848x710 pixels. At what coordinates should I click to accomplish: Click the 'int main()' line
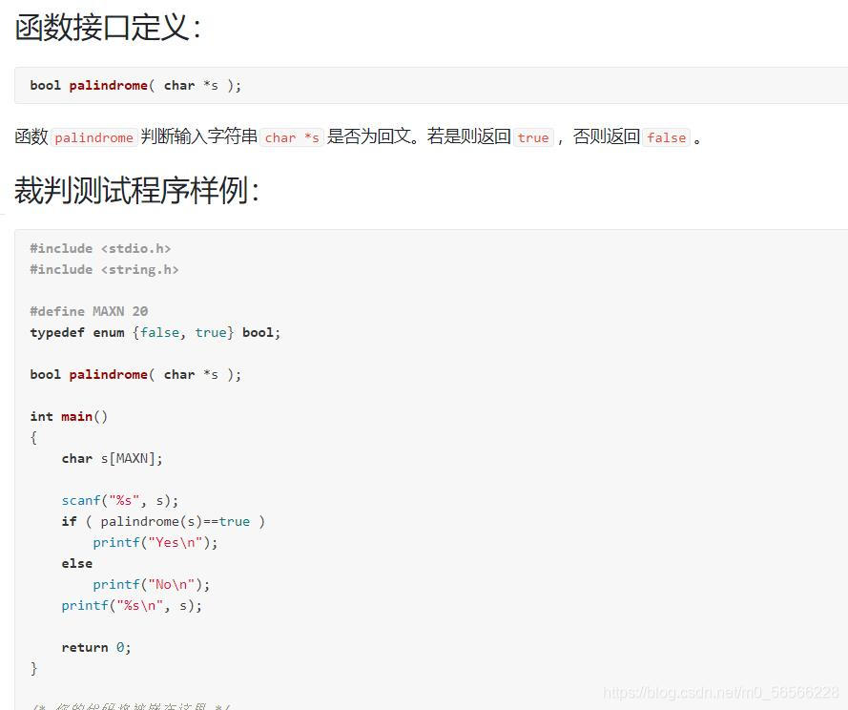(69, 416)
